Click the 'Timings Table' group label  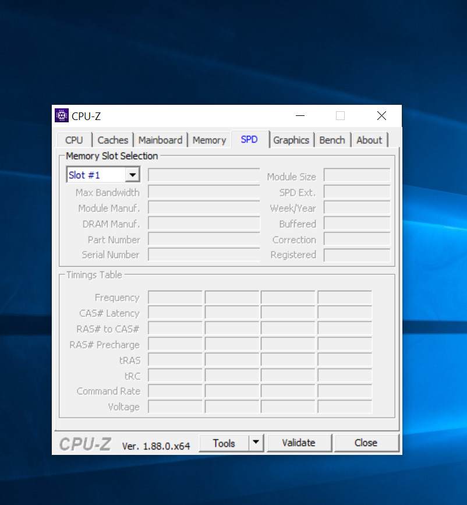[94, 275]
